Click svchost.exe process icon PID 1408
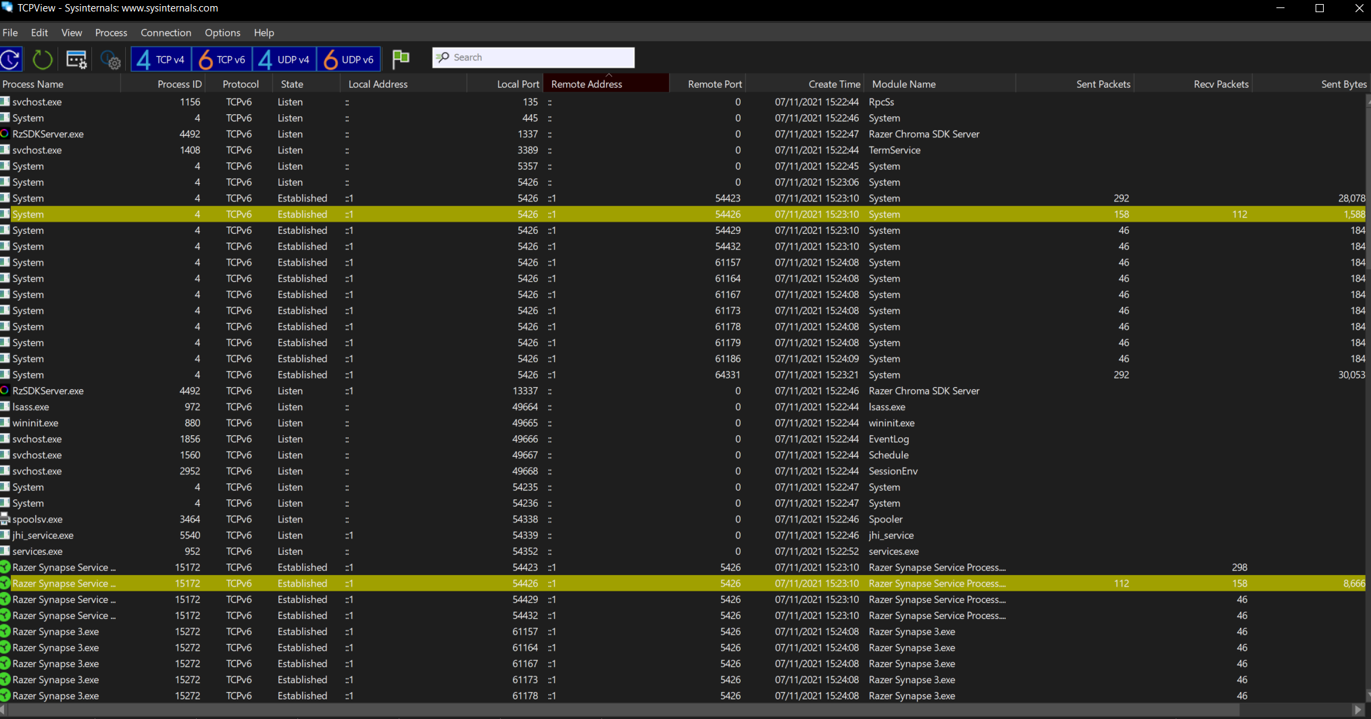Screen dimensions: 1371x719 click(5, 150)
